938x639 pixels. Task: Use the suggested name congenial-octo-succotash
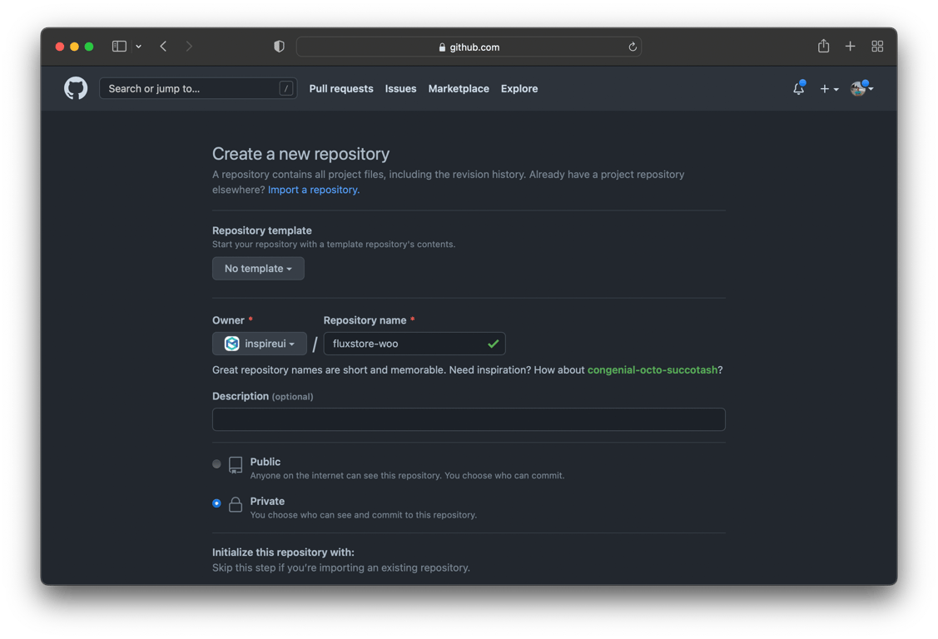coord(652,370)
